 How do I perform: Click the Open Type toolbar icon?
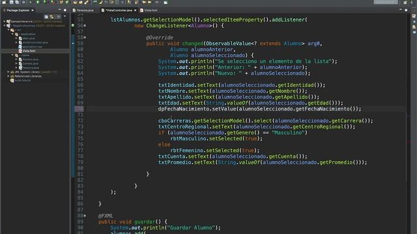tap(76, 3)
